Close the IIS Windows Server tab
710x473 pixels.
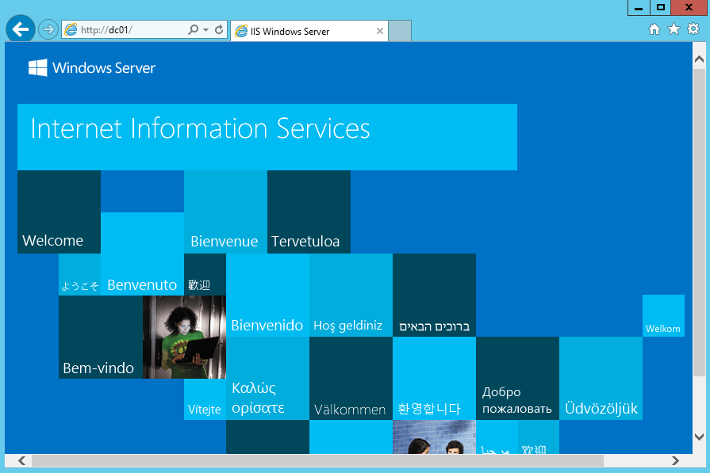click(380, 31)
